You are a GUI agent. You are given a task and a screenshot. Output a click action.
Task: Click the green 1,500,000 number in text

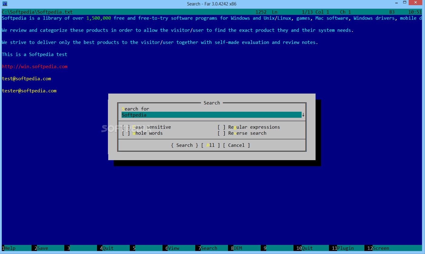pyautogui.click(x=99, y=18)
